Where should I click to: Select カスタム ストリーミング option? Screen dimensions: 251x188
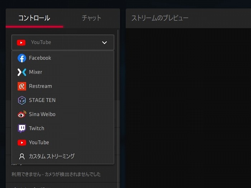pos(63,156)
